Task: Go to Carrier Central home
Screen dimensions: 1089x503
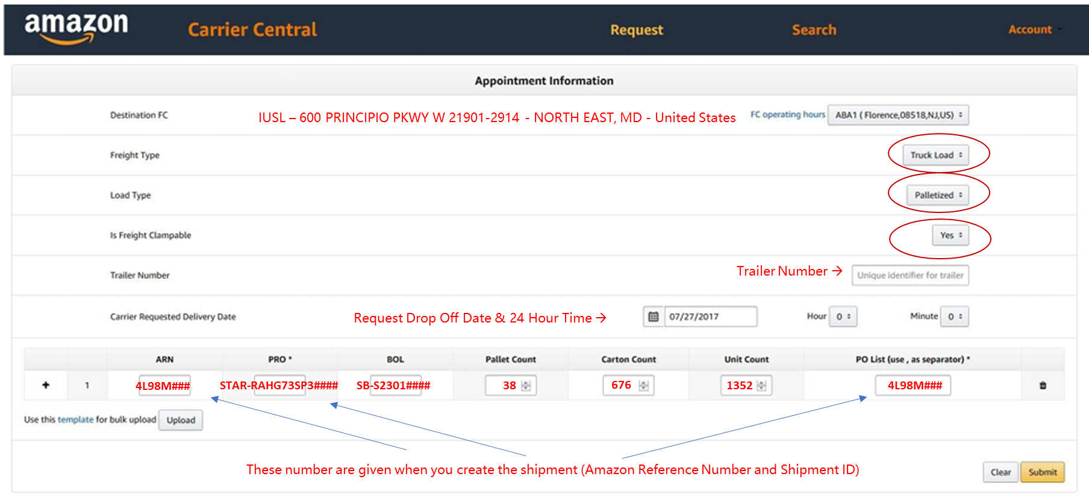Action: click(252, 29)
